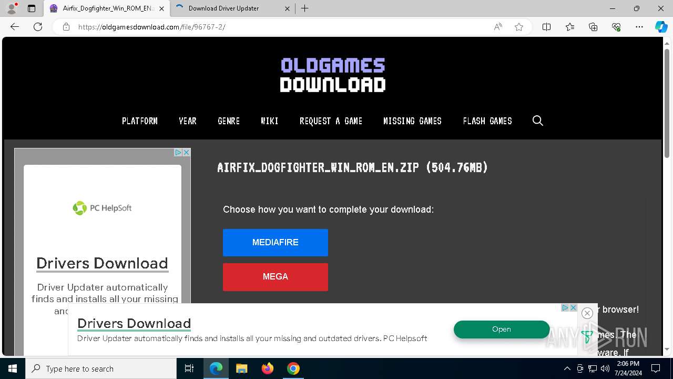Click Open button in bottom ad
This screenshot has height=379, width=673.
pos(502,329)
